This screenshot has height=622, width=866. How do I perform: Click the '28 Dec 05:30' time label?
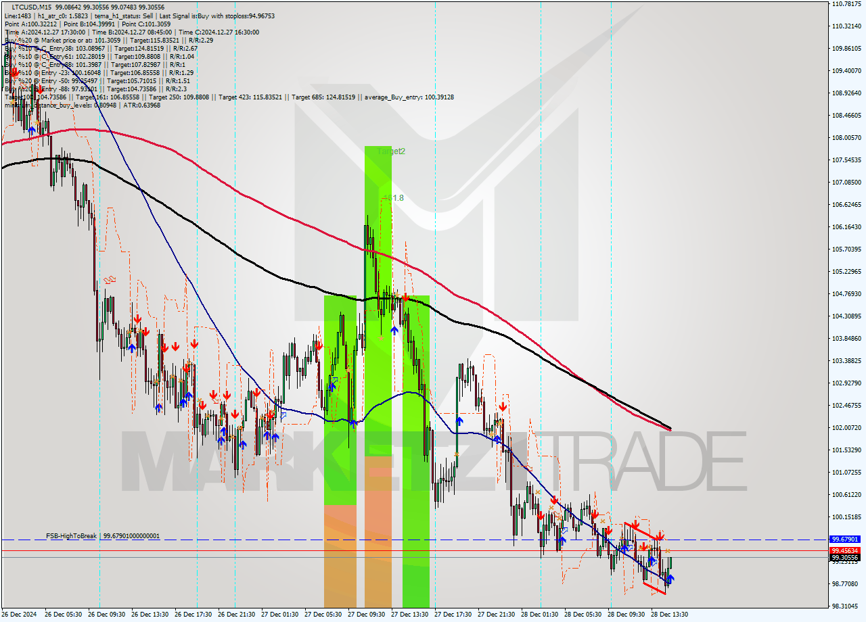click(583, 615)
